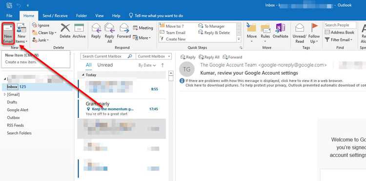Open the Send / Receive tab
This screenshot has height=181, width=366.
55,16
